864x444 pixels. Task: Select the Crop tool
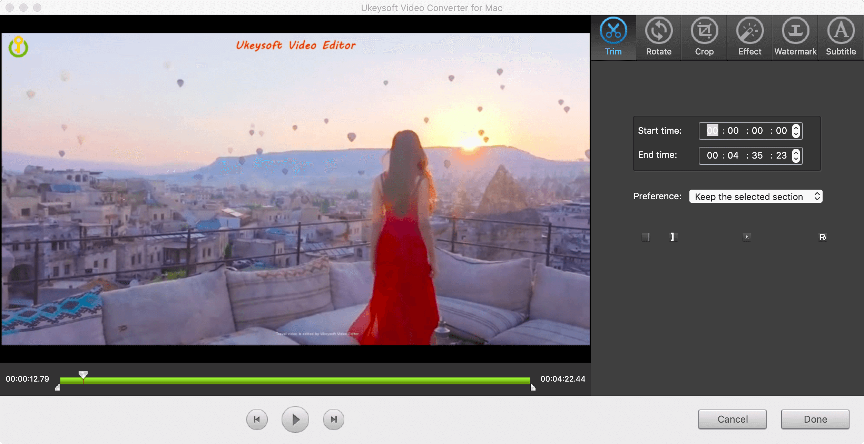tap(704, 36)
